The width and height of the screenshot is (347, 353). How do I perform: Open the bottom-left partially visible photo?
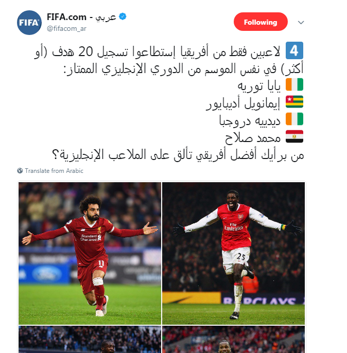(x=90, y=339)
